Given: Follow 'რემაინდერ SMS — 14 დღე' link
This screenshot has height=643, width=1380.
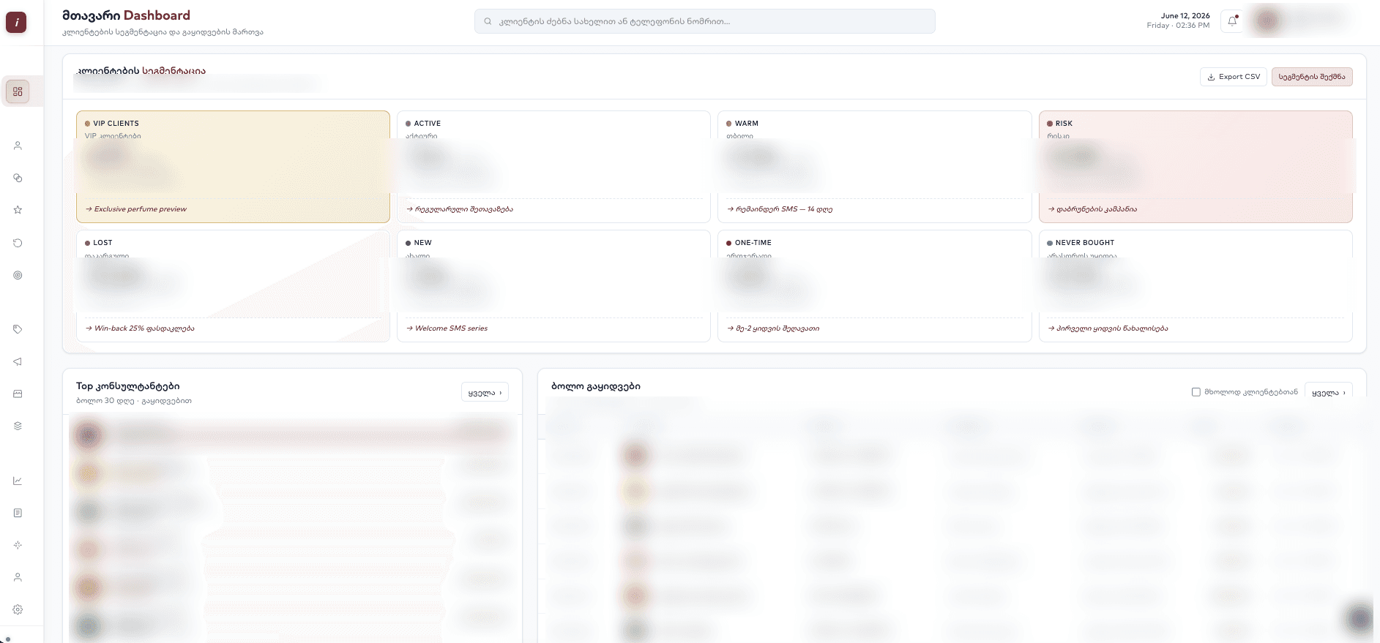Looking at the screenshot, I should 780,209.
